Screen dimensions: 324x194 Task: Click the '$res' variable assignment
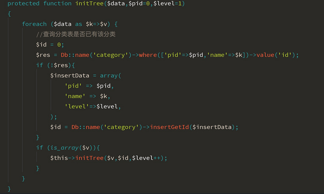[x=43, y=55]
